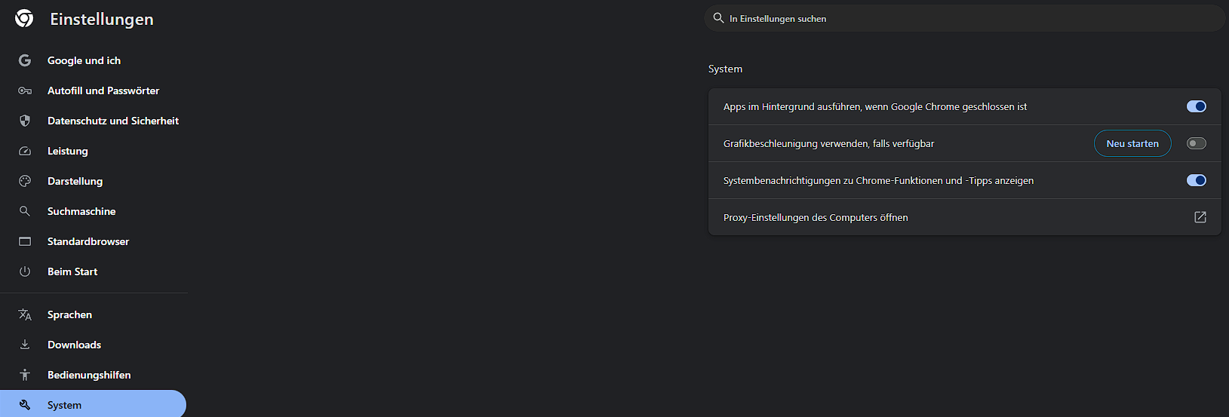1229x417 pixels.
Task: Click the Neu starten button
Action: pyautogui.click(x=1132, y=143)
